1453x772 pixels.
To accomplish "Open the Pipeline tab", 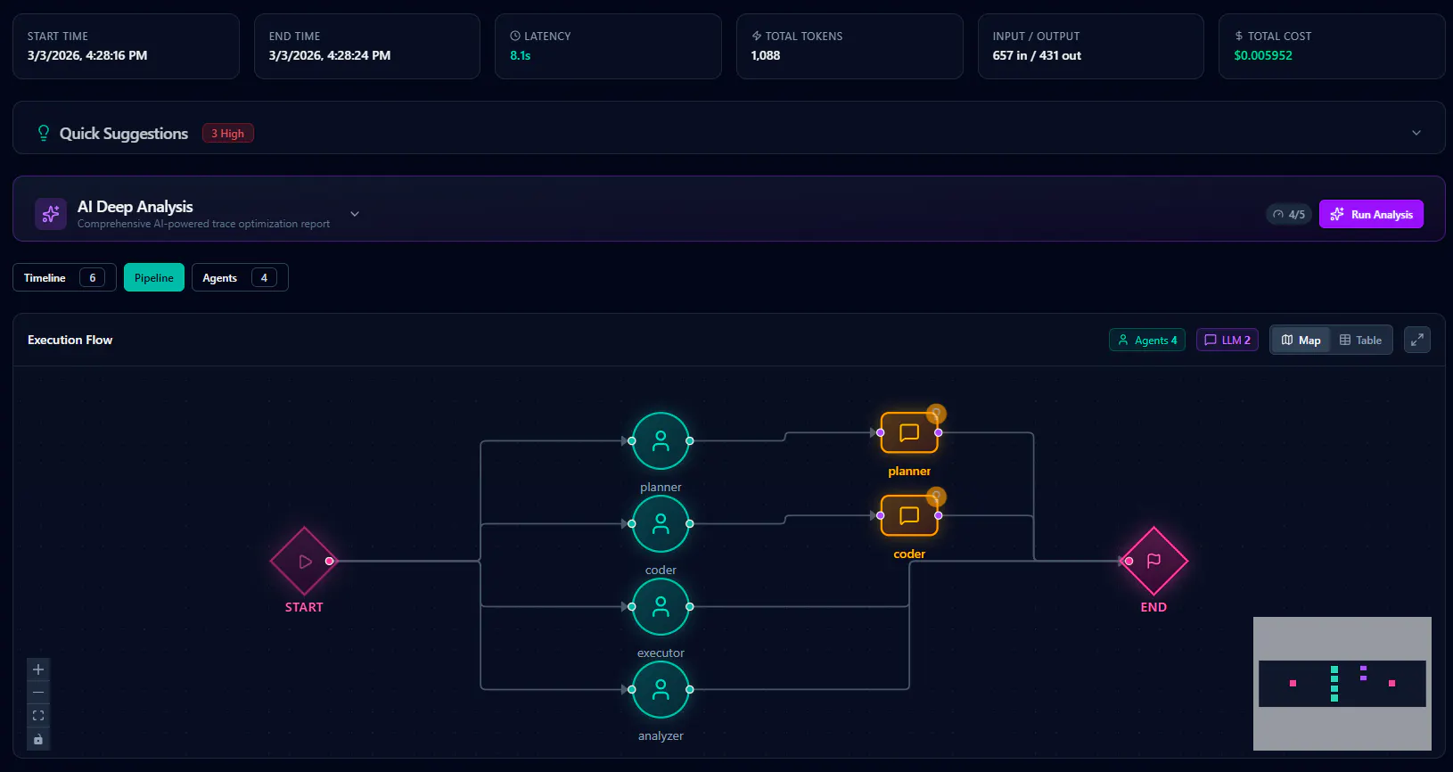I will [154, 277].
